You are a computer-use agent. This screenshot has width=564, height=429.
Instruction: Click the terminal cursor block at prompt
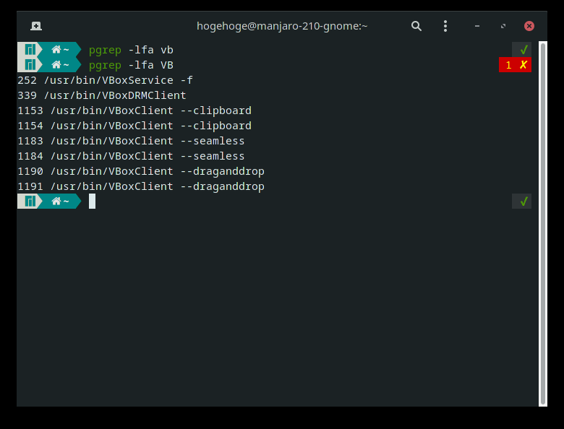click(92, 201)
